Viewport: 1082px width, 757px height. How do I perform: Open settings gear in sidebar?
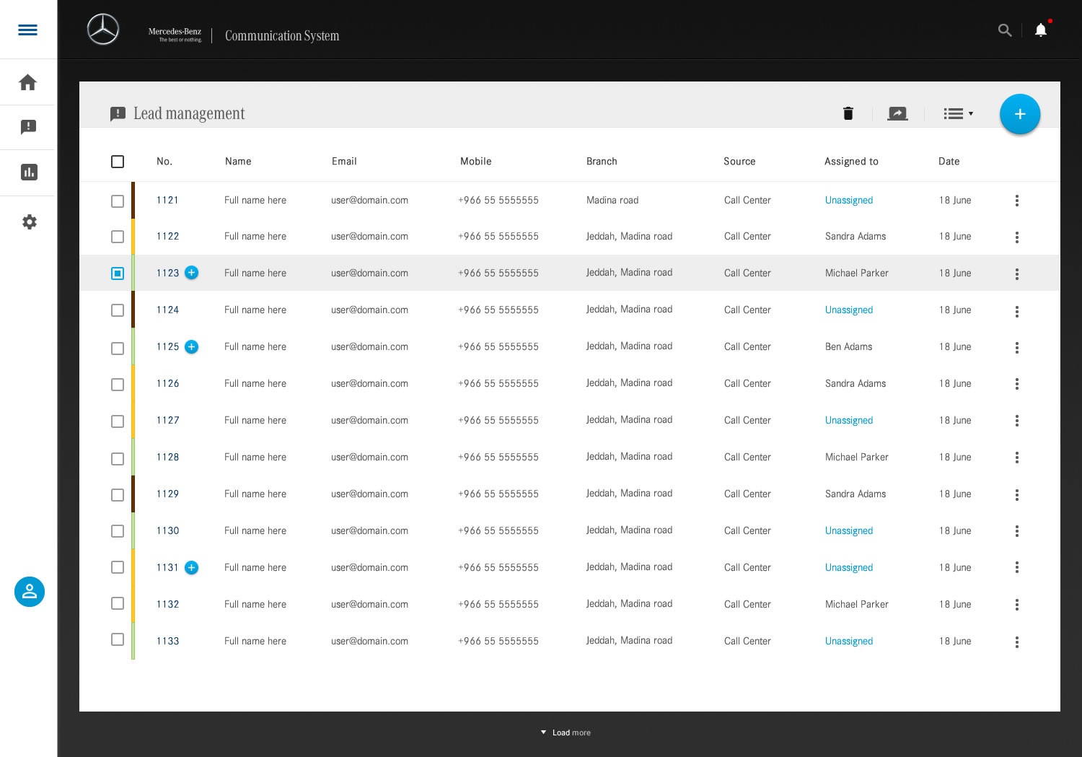pyautogui.click(x=29, y=222)
